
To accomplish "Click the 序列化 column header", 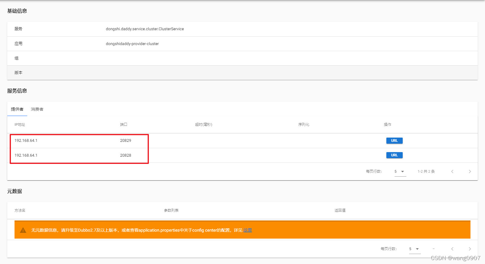I will pyautogui.click(x=304, y=125).
